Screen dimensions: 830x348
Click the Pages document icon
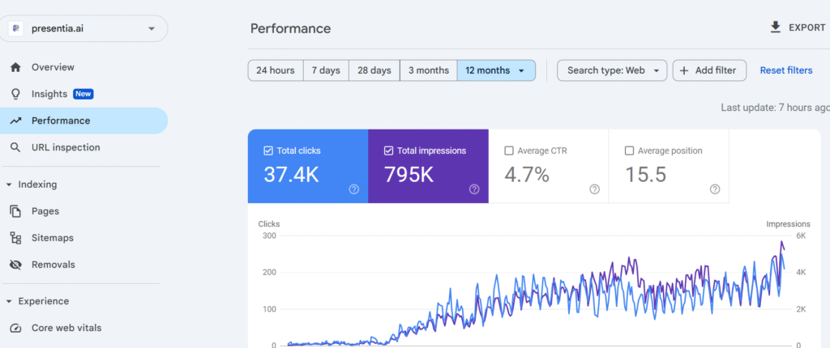click(15, 211)
